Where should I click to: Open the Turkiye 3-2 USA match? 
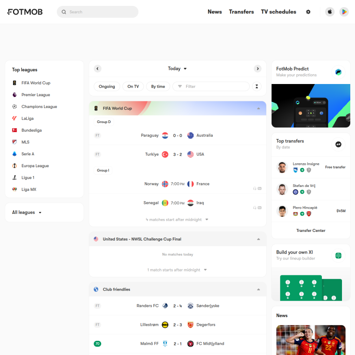[177, 154]
